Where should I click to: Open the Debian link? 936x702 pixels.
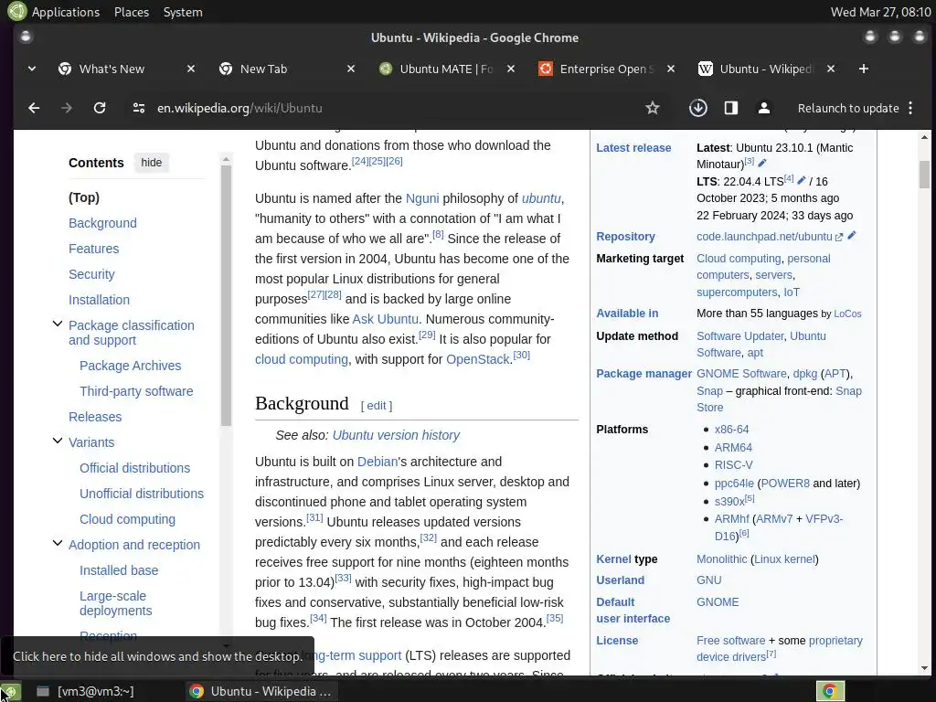coord(377,462)
